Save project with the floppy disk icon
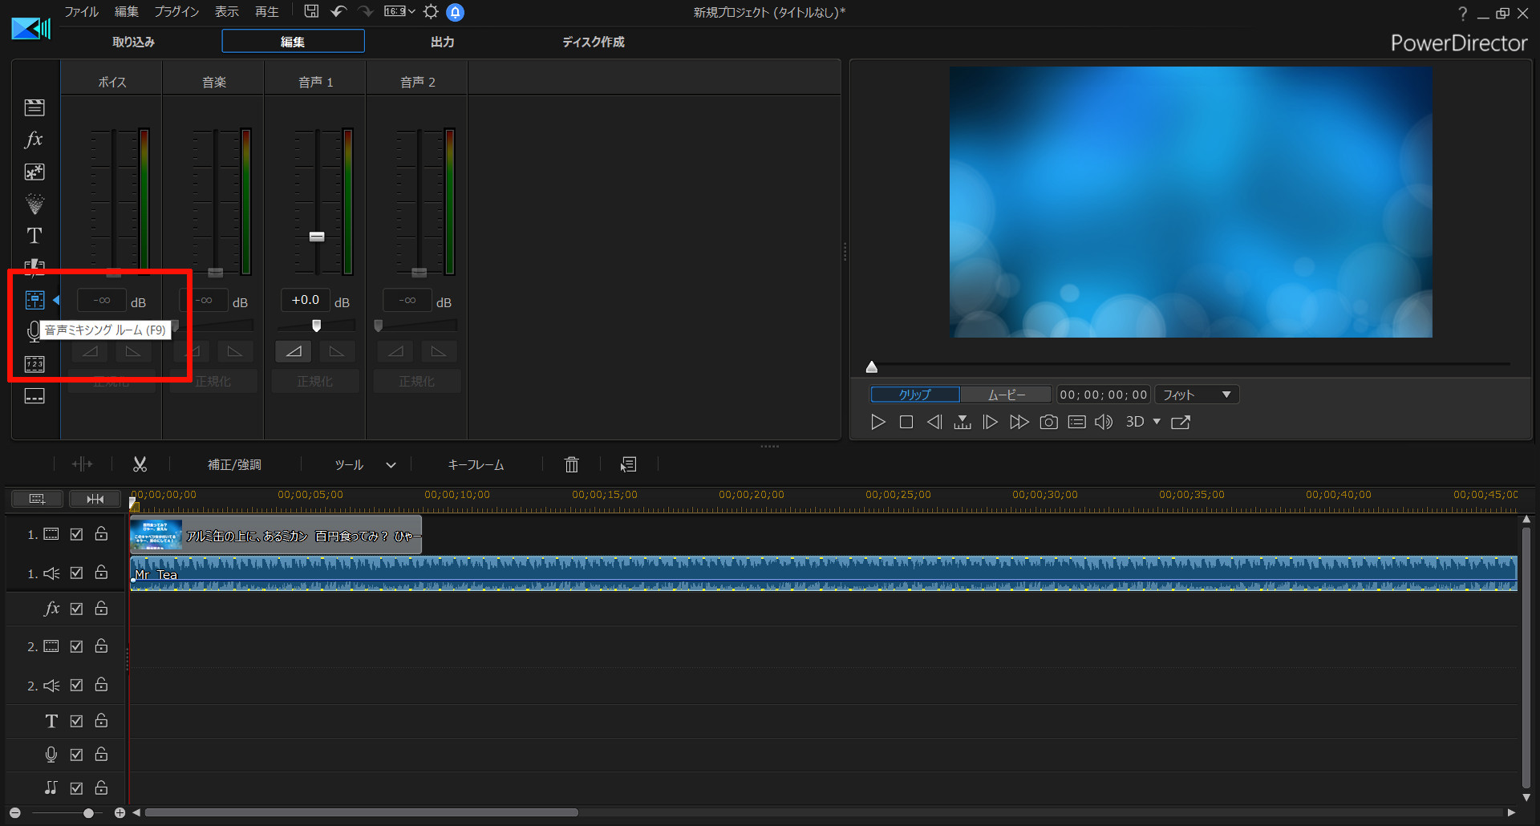Screen dimensions: 1540x826 [311, 11]
